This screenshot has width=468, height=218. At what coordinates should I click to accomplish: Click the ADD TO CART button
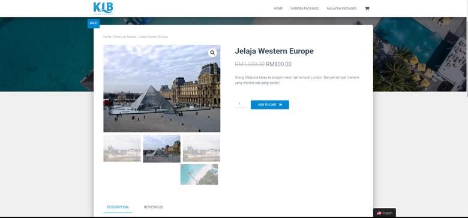(270, 105)
